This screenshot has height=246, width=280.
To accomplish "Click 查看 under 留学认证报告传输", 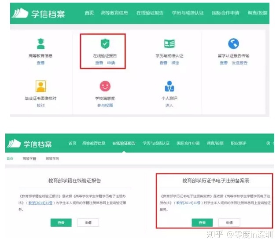I will tap(224, 63).
